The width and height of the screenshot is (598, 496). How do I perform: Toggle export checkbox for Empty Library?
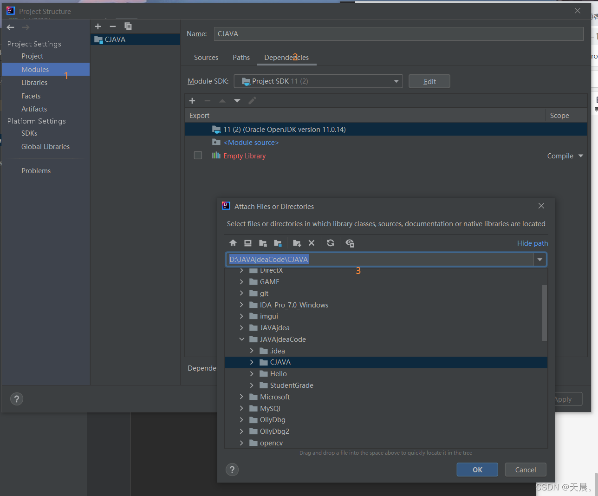click(x=198, y=156)
